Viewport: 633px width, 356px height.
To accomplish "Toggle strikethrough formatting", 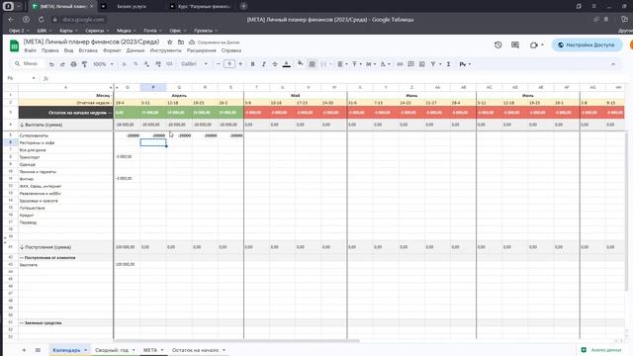I will 275,64.
